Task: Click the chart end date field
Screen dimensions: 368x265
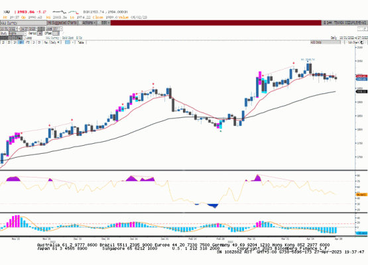Action: click(29, 29)
